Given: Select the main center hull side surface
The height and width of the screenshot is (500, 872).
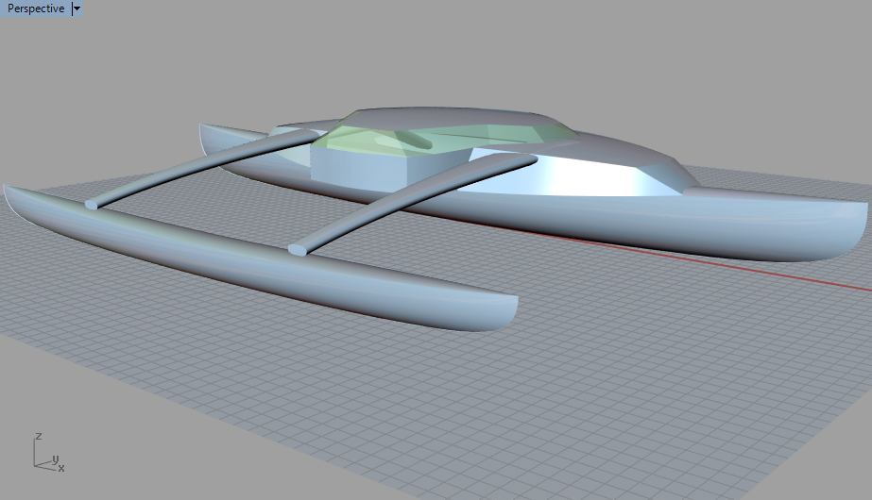Looking at the screenshot, I should coord(661,231).
